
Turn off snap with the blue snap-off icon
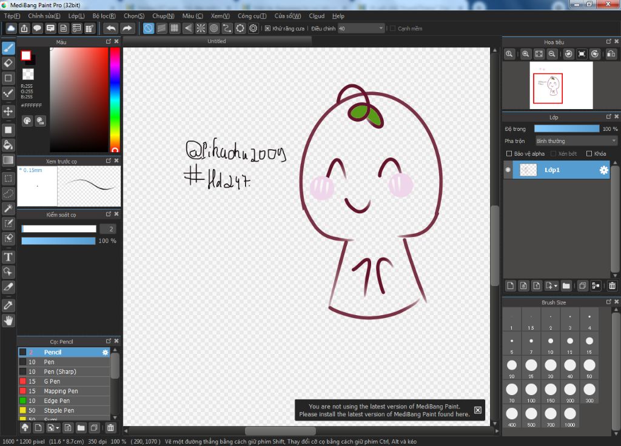[x=149, y=28]
